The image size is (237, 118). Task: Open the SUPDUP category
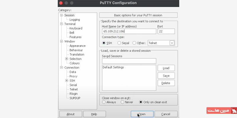(75, 98)
